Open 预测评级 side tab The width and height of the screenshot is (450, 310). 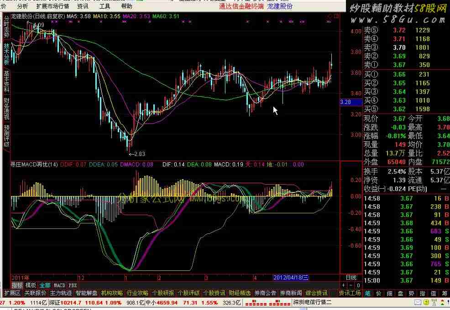pyautogui.click(x=6, y=136)
